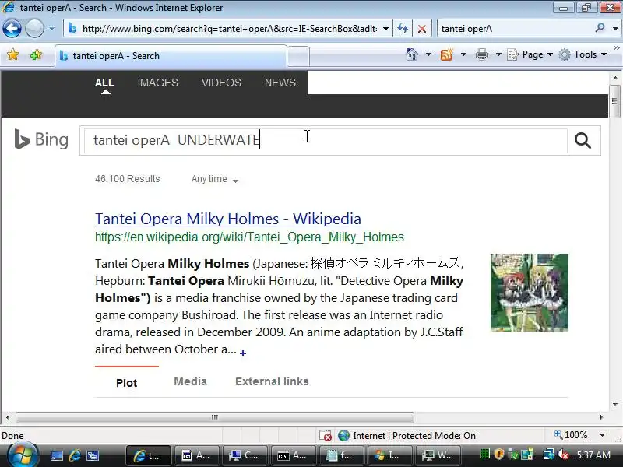Click the 100% zoom level button
The width and height of the screenshot is (623, 467).
(571, 435)
